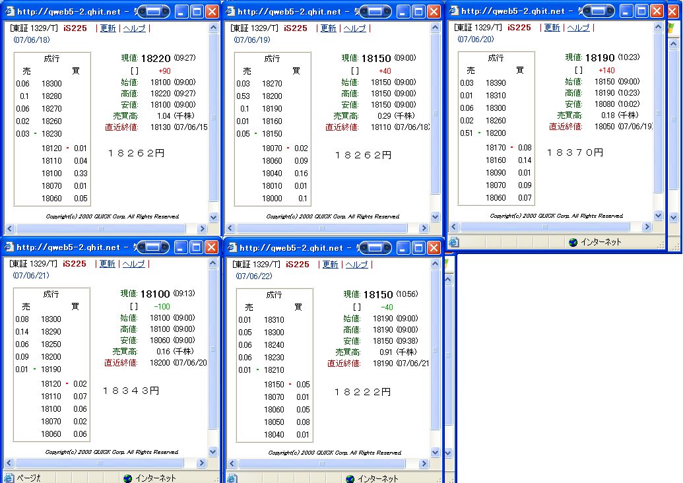Refresh the 07/06/20 quote using its 更新 link
This screenshot has height=483, width=683.
click(x=552, y=28)
